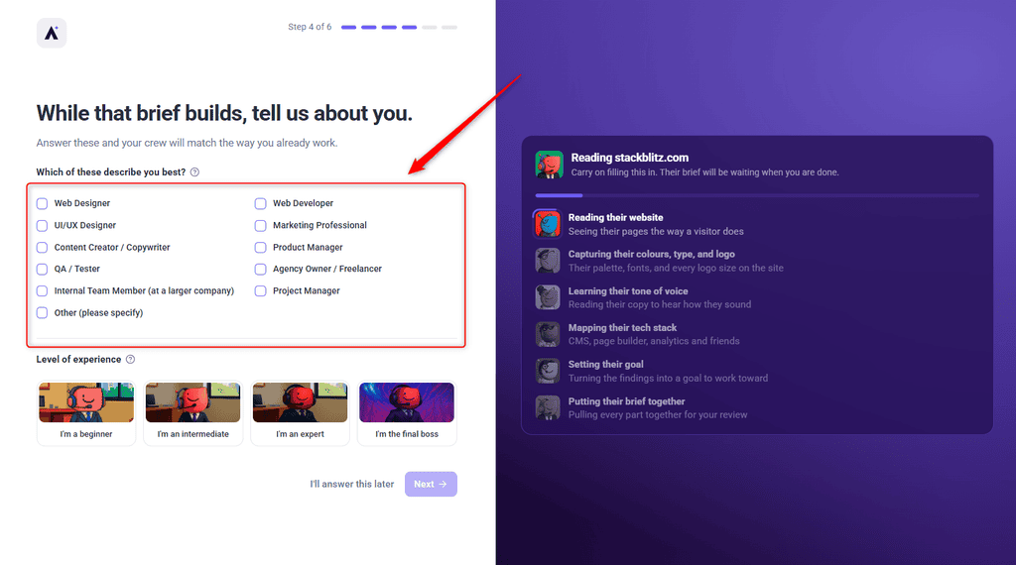Screen dimensions: 1016x565
Task: Click the Reading stackblitz.com mascot avatar
Action: [x=549, y=165]
